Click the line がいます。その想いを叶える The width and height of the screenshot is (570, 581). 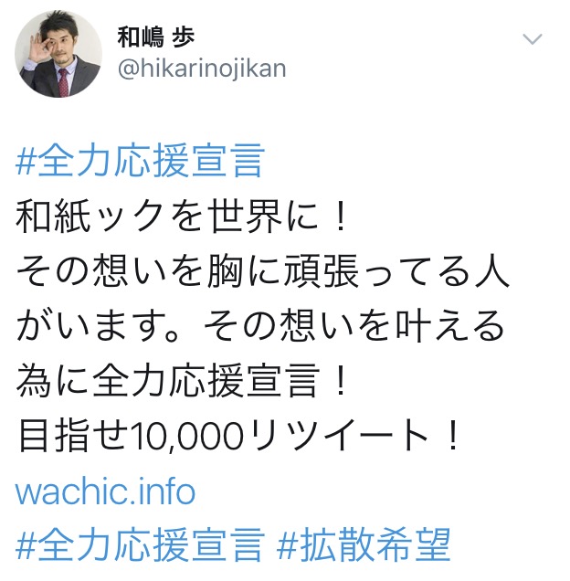click(x=260, y=326)
